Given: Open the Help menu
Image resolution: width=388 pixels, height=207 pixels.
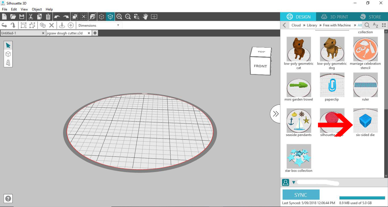Looking at the screenshot, I should click(49, 9).
